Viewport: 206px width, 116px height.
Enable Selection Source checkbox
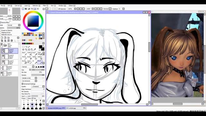(1, 34)
